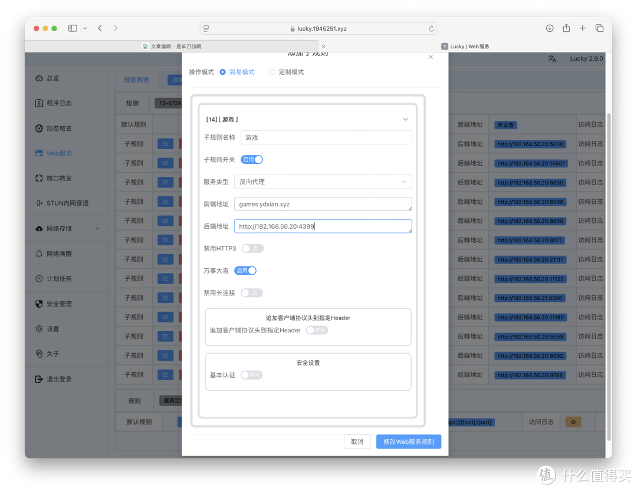
Task: Toggle the 基本认证 switch
Action: tap(251, 375)
